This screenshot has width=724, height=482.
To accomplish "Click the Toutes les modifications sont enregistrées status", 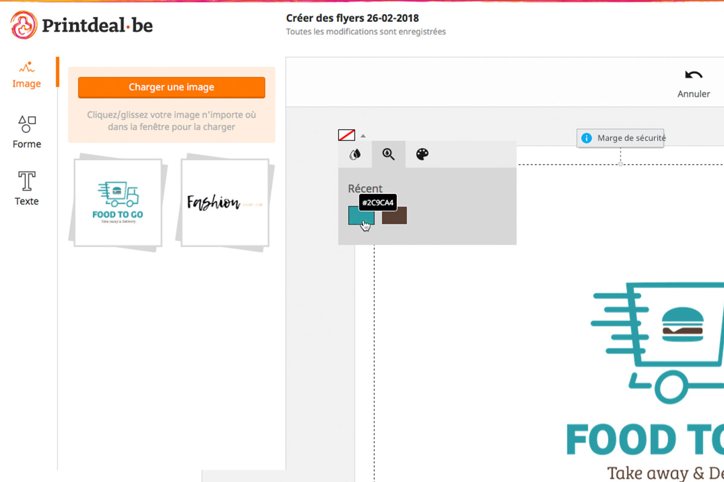I will click(x=366, y=31).
